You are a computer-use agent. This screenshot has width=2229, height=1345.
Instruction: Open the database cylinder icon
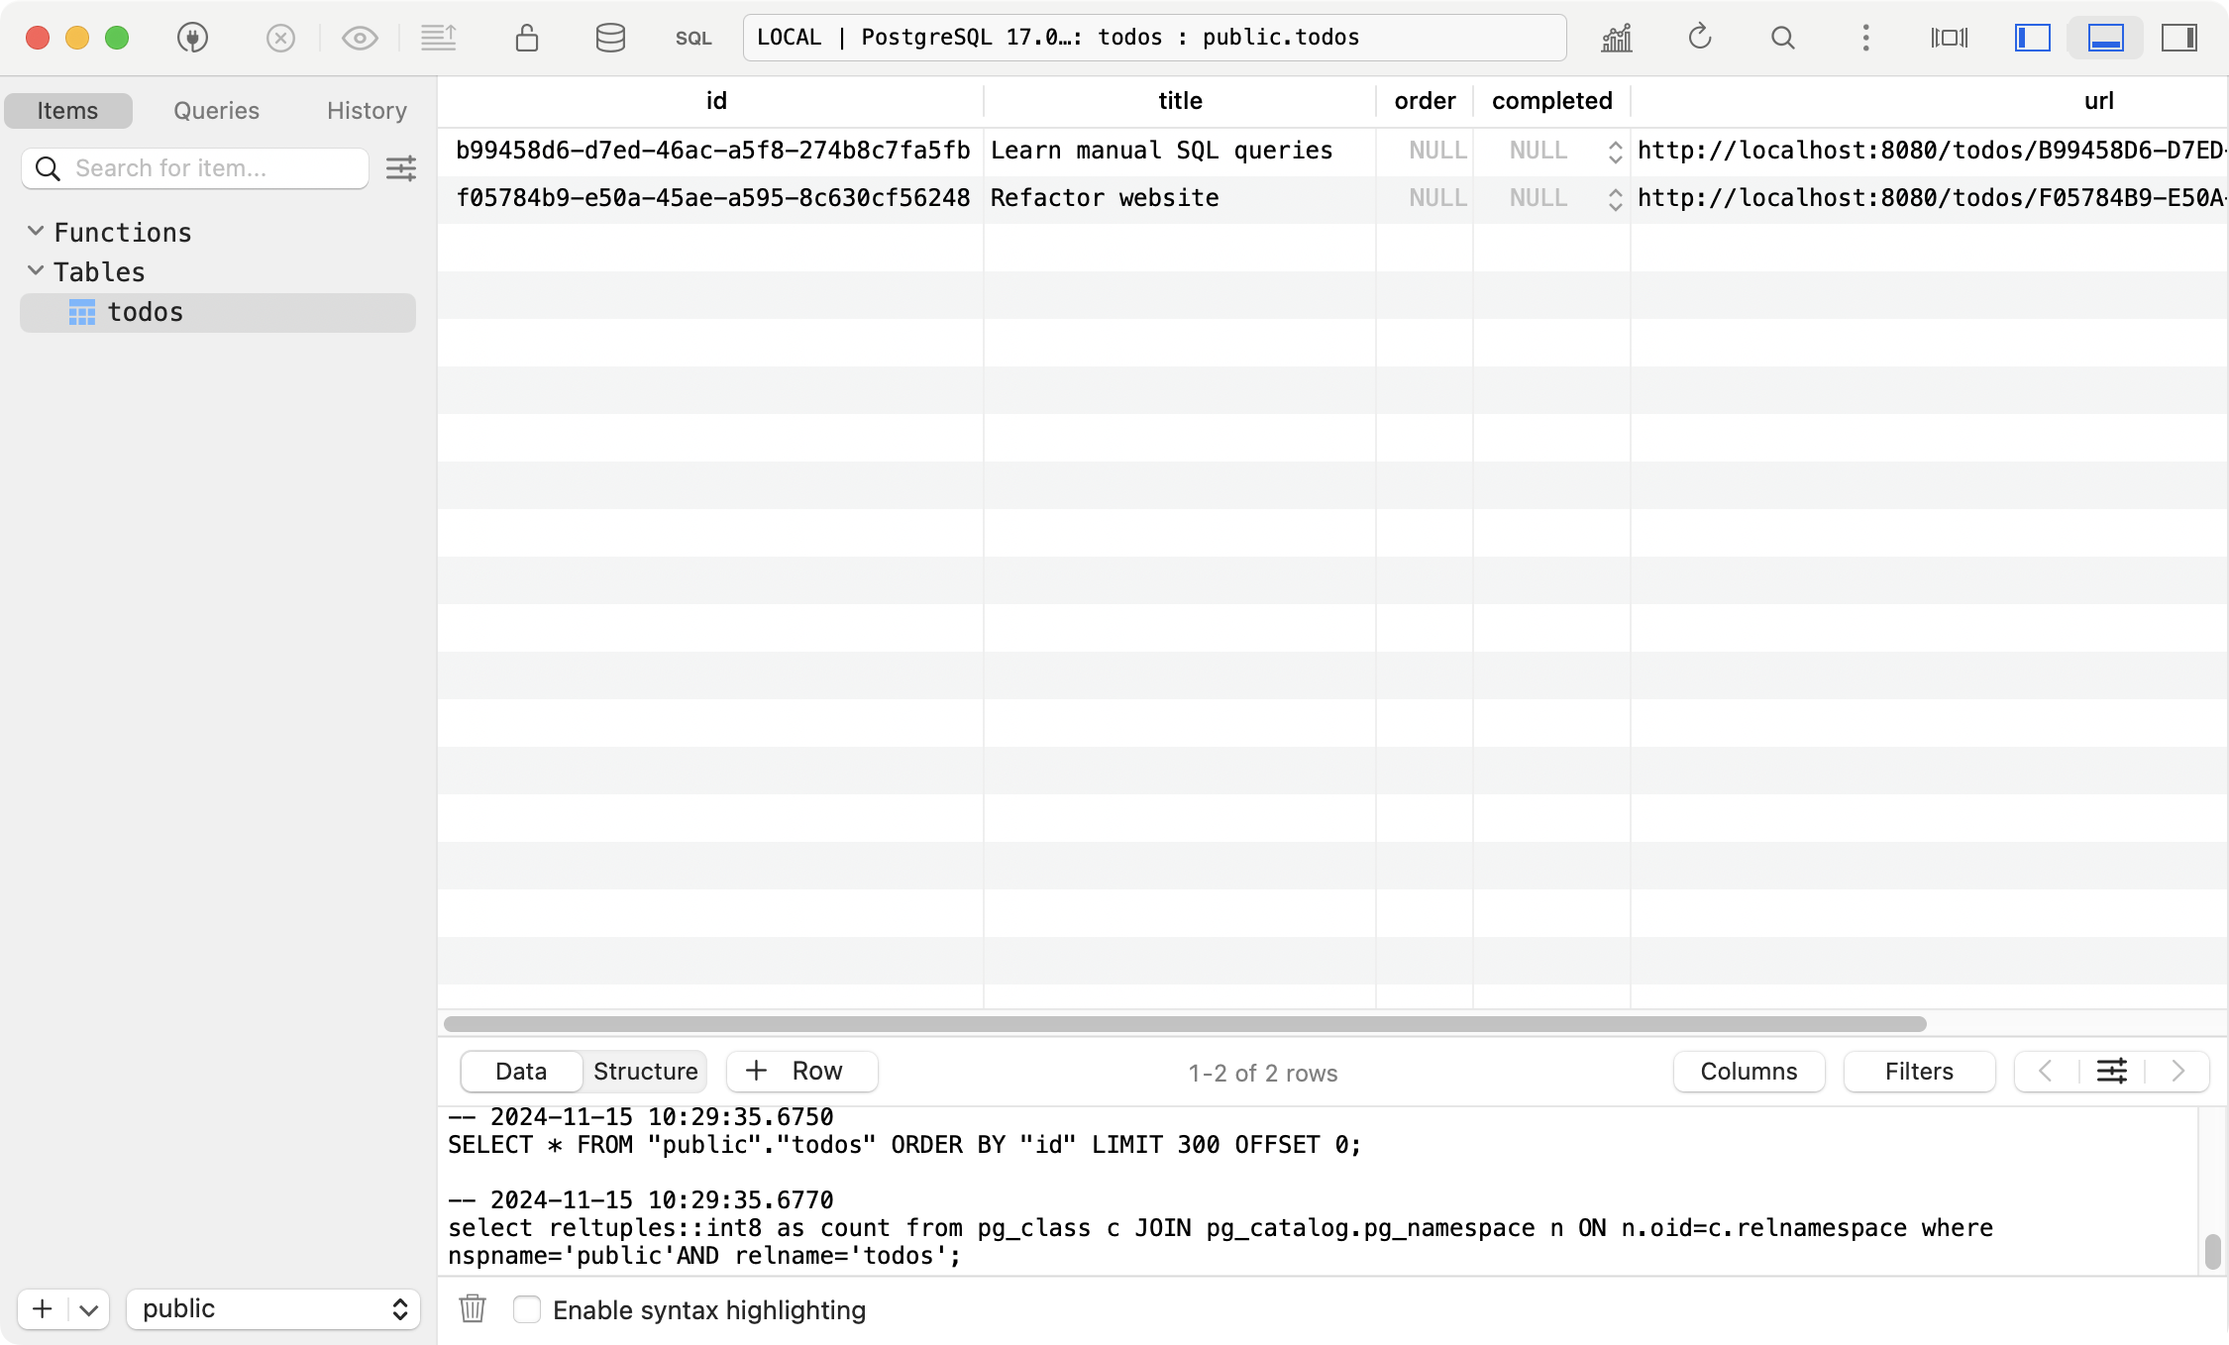click(609, 38)
